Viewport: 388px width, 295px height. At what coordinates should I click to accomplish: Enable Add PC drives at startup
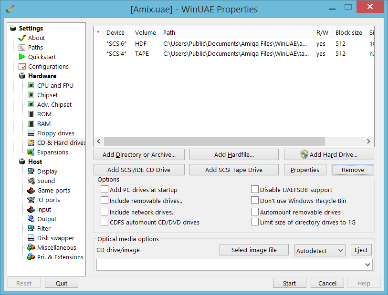tap(105, 190)
